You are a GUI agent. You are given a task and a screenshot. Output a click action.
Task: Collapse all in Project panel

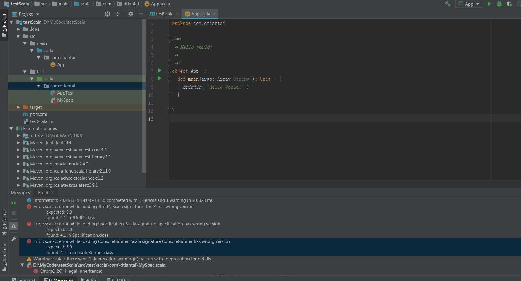tap(118, 14)
